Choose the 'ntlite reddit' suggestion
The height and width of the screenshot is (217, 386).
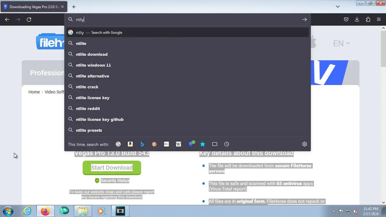point(188,108)
